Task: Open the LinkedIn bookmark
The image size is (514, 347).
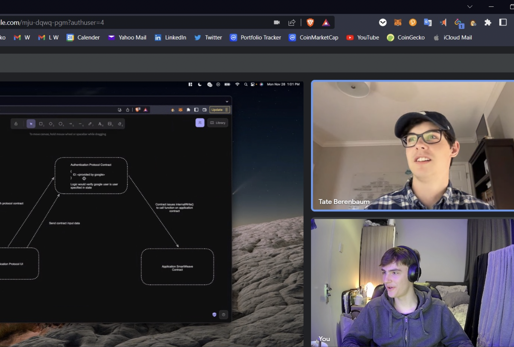Action: [170, 38]
